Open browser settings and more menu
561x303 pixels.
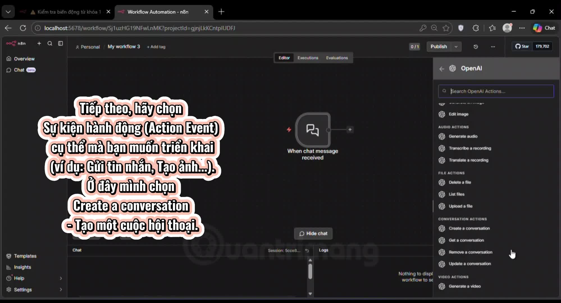522,28
